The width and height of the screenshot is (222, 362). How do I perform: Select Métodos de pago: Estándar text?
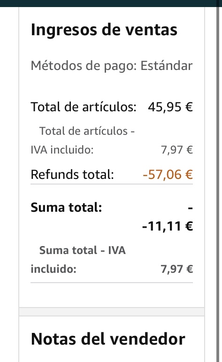tap(112, 66)
